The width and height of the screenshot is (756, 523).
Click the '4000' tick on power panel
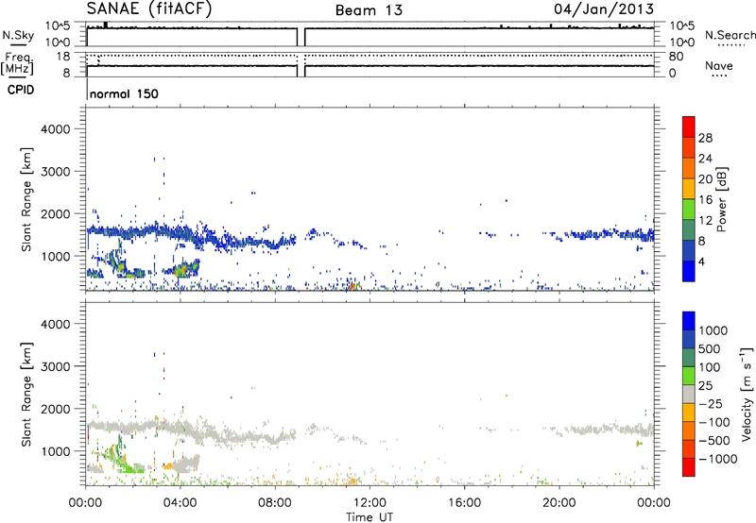[x=56, y=129]
